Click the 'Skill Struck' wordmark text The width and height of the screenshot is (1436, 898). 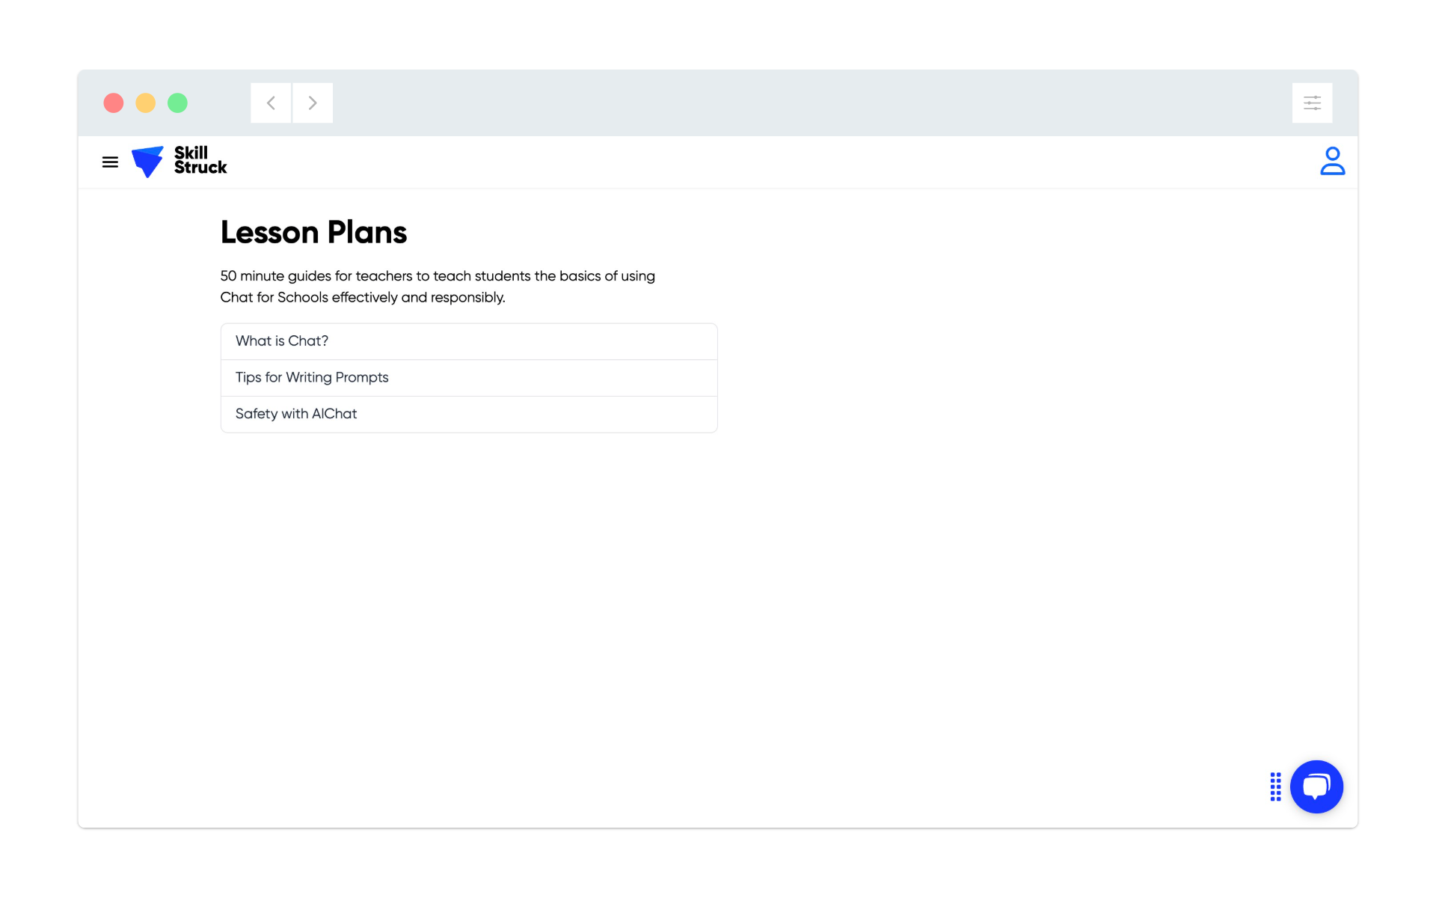pos(200,160)
